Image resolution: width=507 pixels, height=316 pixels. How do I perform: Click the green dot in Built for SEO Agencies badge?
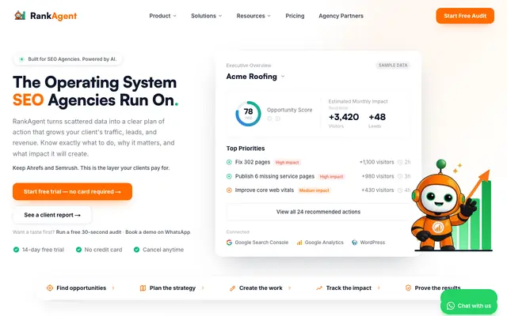(x=21, y=59)
